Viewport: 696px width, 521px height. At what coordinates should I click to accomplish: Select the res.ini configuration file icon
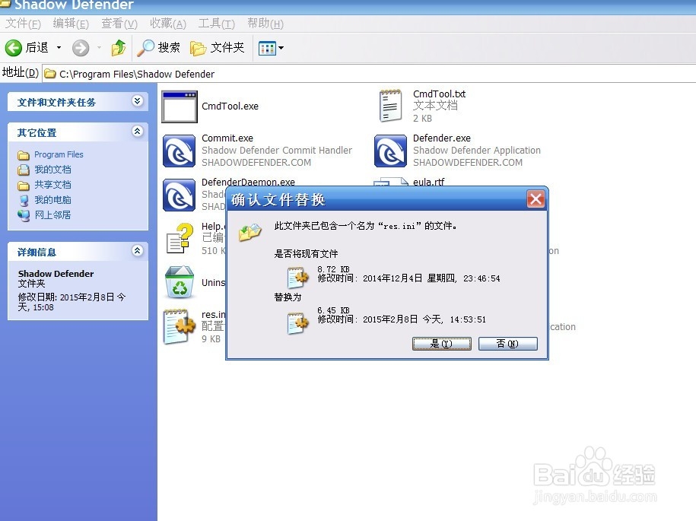[x=179, y=326]
